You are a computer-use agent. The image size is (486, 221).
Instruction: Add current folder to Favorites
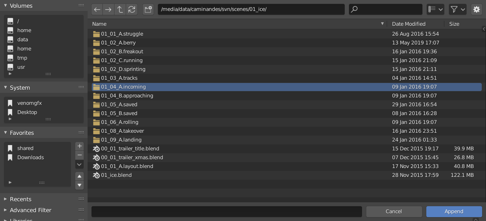[x=79, y=146]
